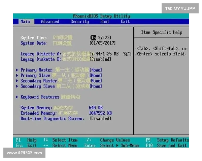Open the Keyboard Features submenu
This screenshot has height=161, width=202.
[40, 97]
